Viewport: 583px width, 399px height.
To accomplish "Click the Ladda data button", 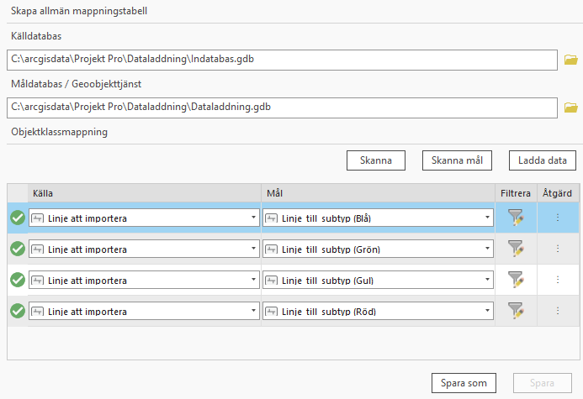I will coord(542,160).
